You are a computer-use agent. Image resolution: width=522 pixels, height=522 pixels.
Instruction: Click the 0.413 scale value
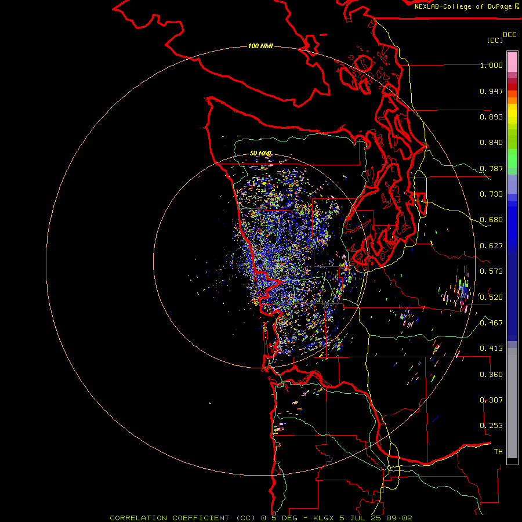tap(491, 349)
